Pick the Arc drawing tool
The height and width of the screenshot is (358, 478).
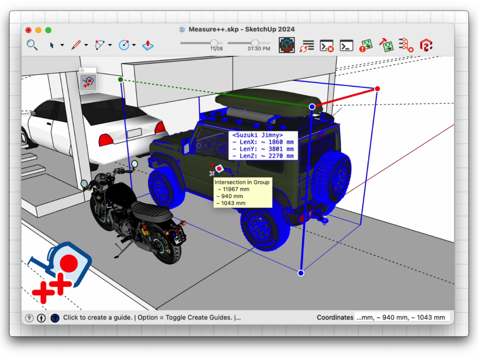99,45
